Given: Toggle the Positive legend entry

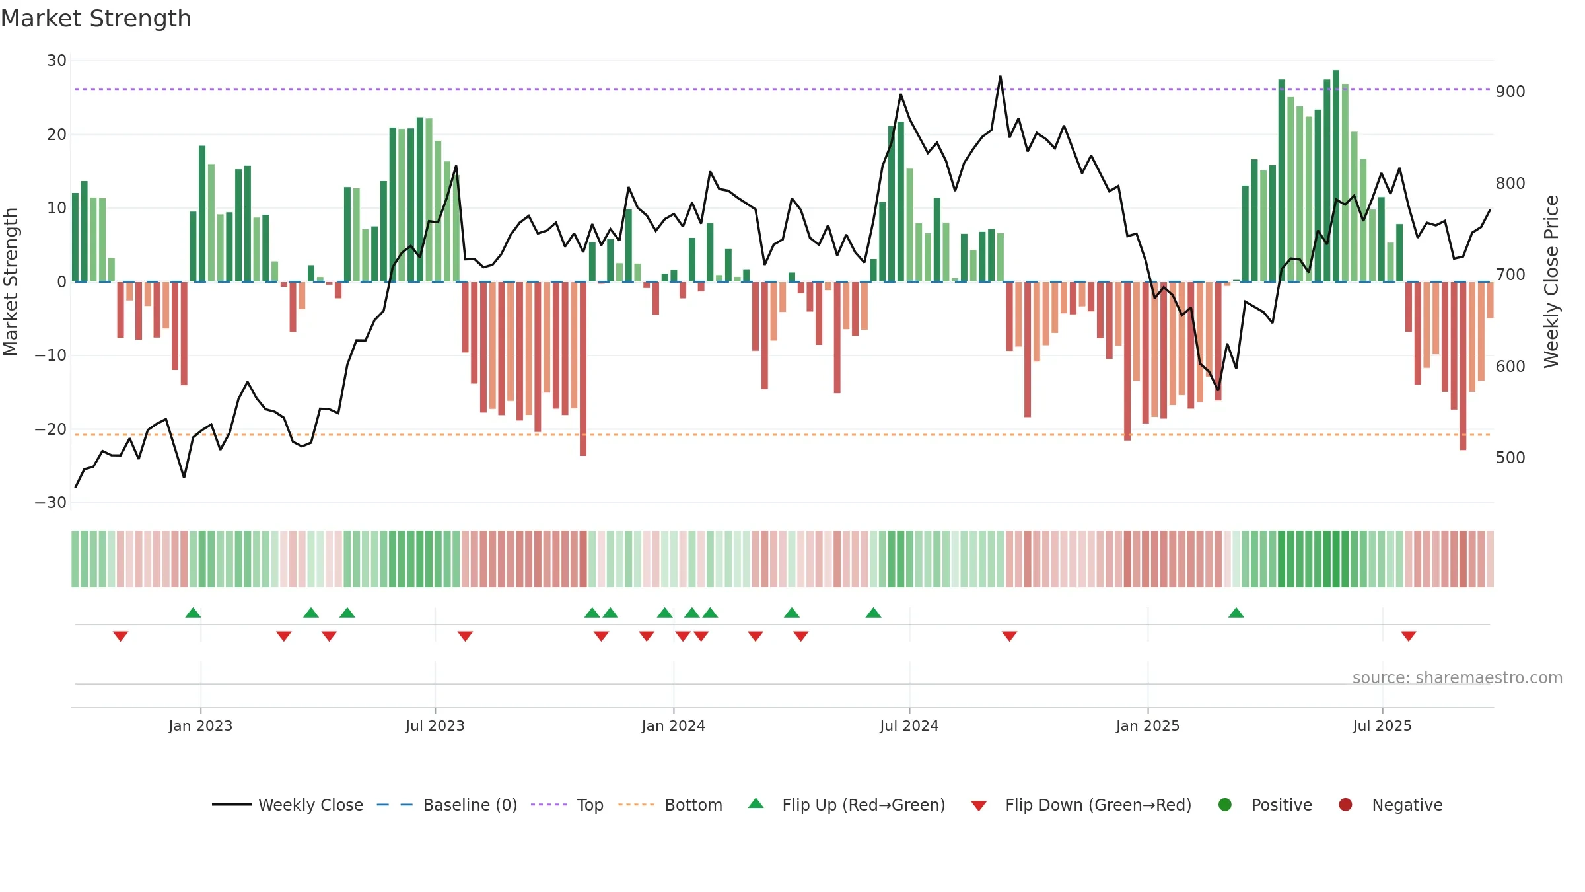Looking at the screenshot, I should pos(1265,805).
